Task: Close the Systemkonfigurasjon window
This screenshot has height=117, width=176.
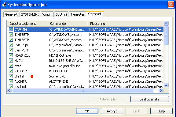Action: pos(171,5)
